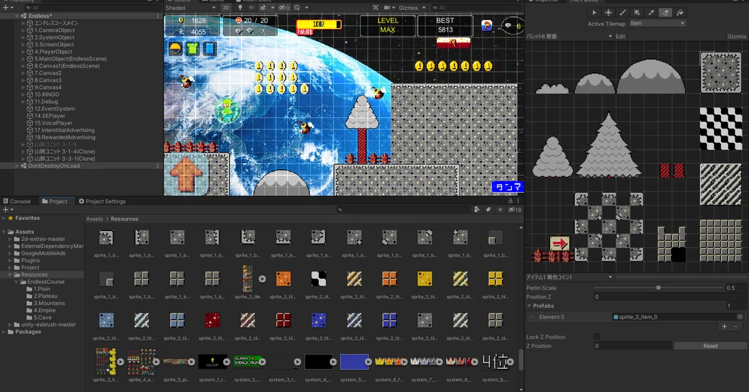The width and height of the screenshot is (749, 392).
Task: Switch to the Project Settings tab
Action: click(102, 202)
